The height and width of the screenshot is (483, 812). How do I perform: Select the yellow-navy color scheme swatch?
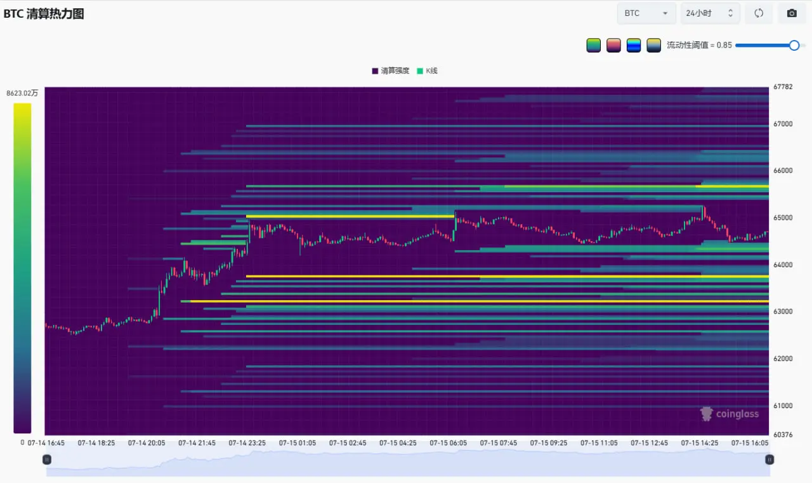[x=653, y=45]
